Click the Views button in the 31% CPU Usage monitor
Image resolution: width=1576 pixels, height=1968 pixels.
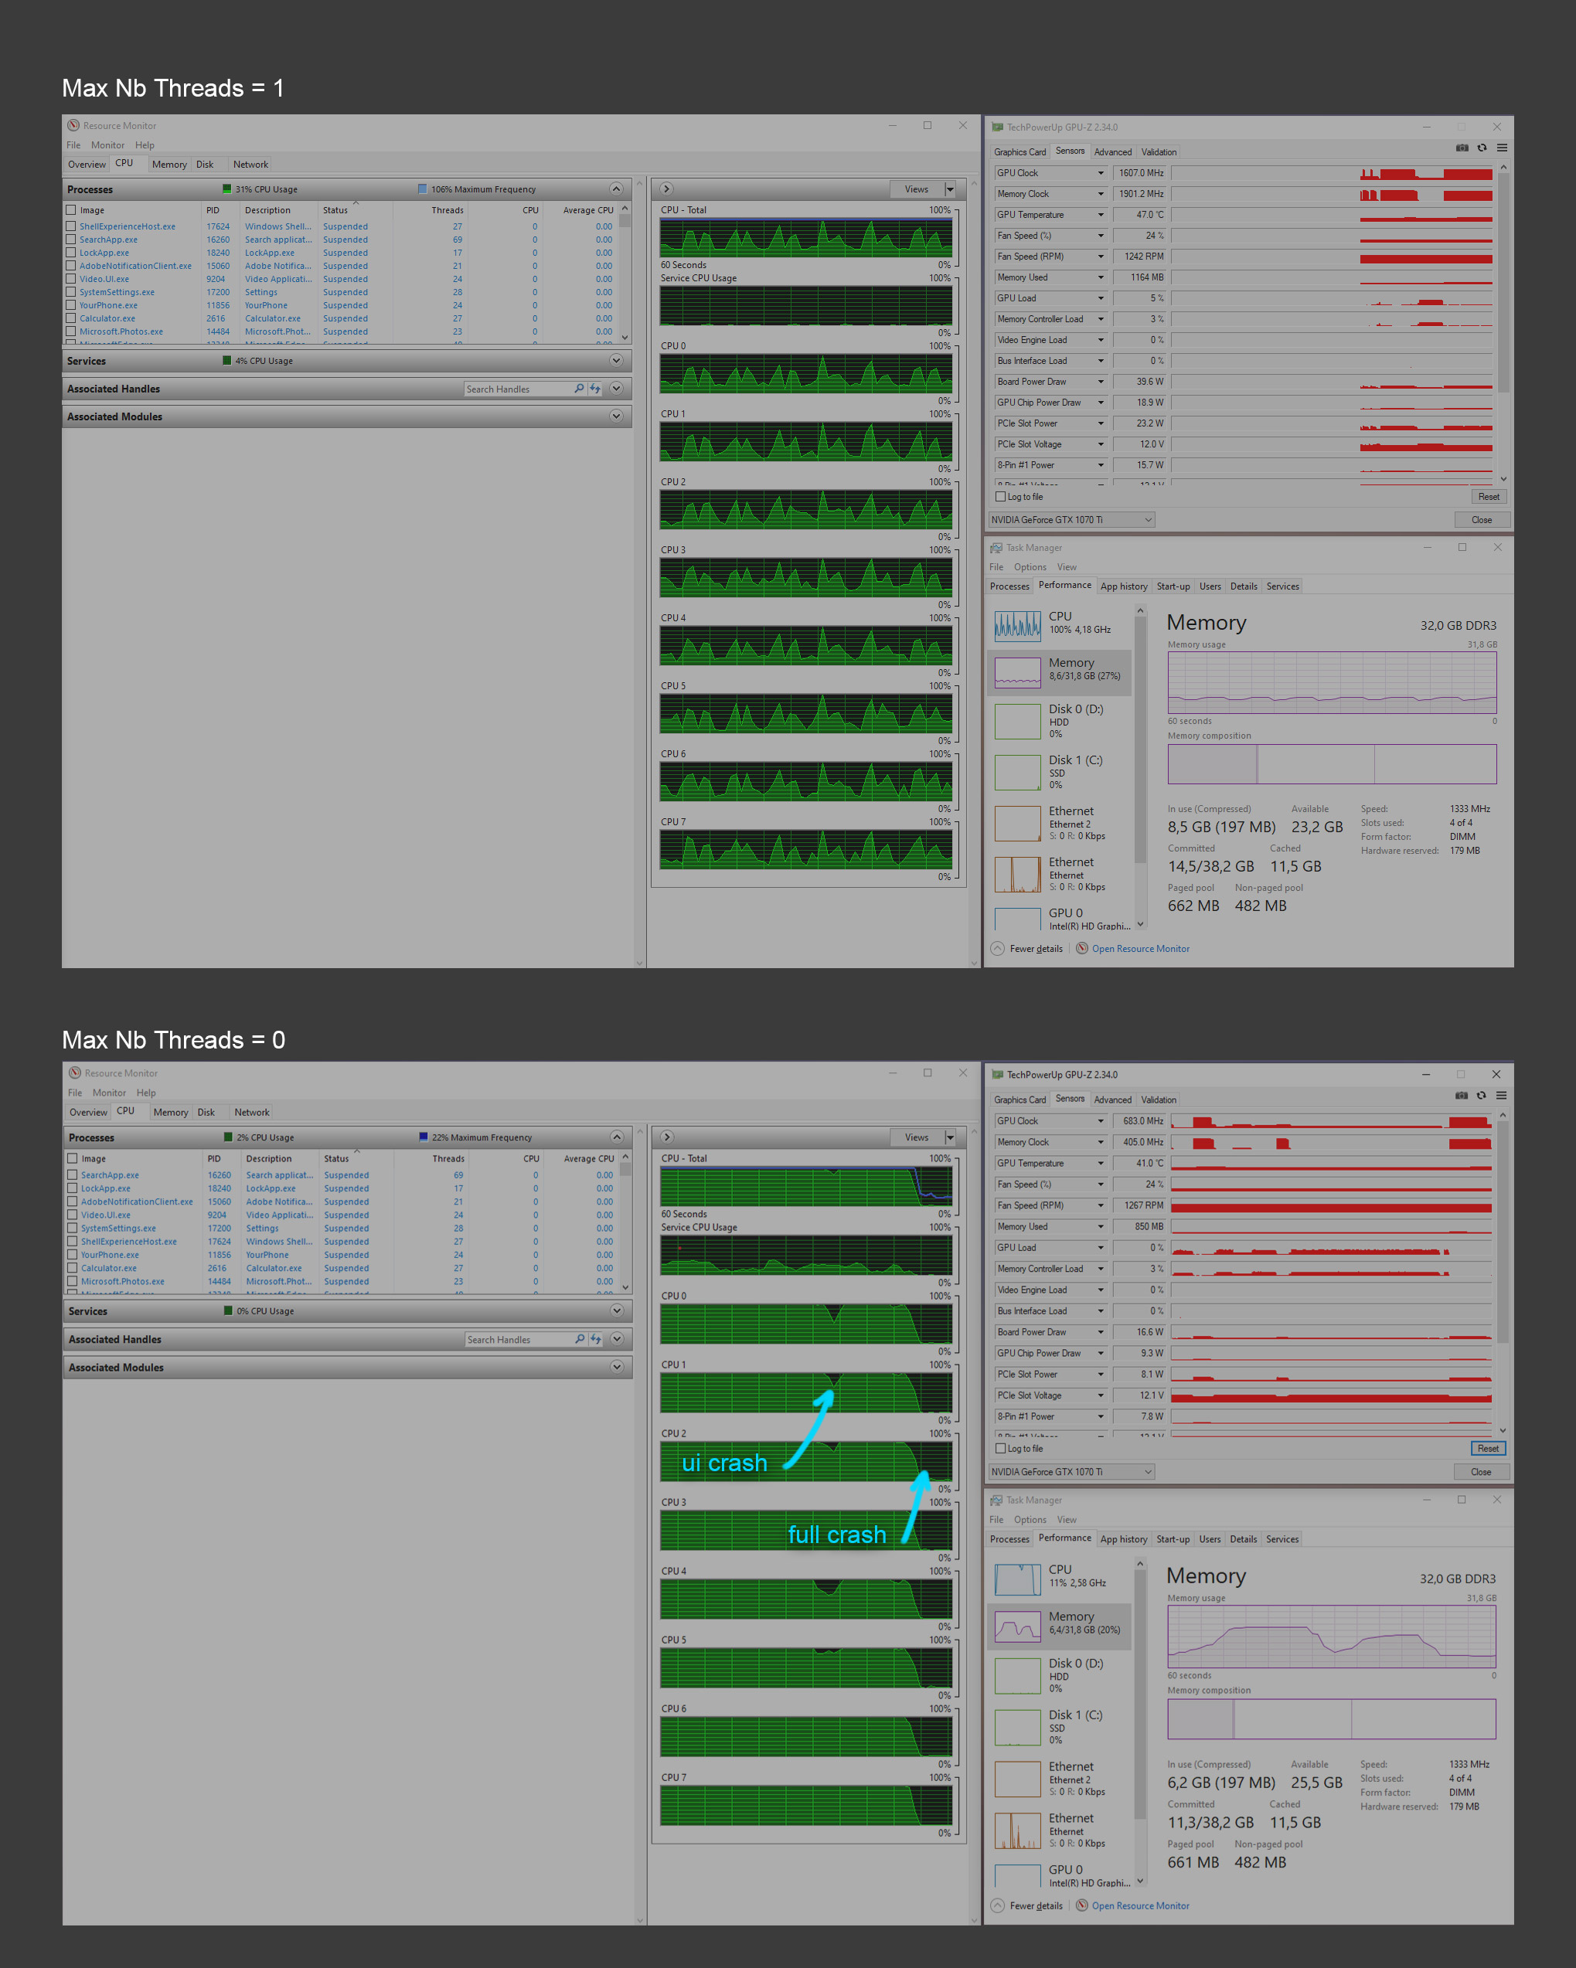917,189
